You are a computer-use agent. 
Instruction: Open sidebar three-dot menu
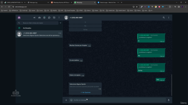tap(59, 17)
